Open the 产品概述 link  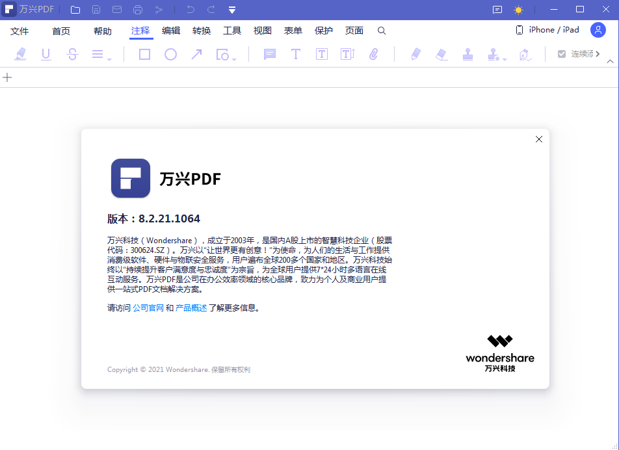click(x=191, y=308)
